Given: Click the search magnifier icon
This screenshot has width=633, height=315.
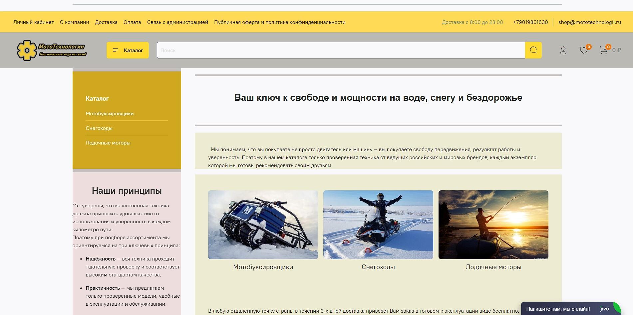Looking at the screenshot, I should (x=533, y=50).
